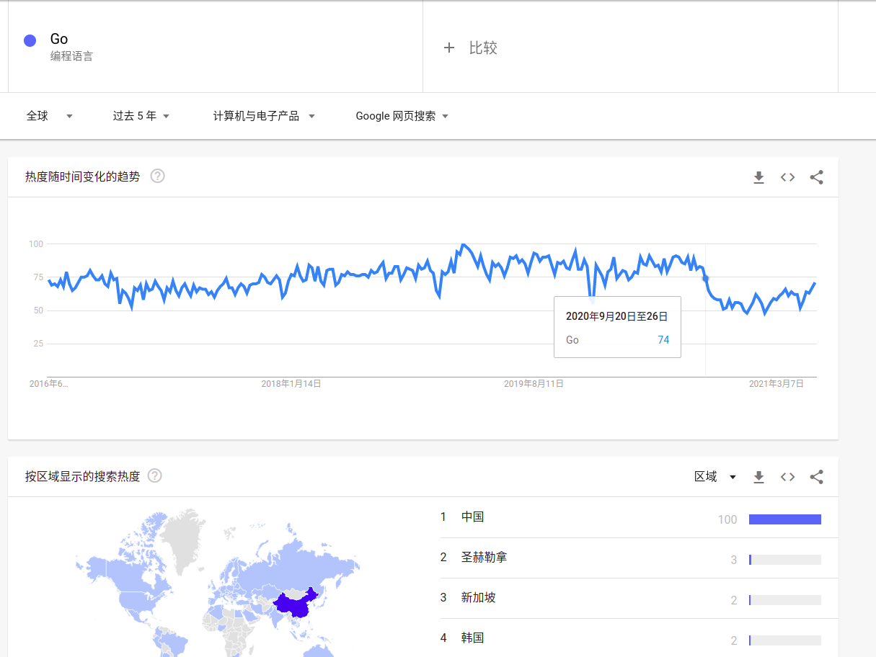Screen dimensions: 876x657
Task: Select 新加坡 in the region ranking list
Action: pos(639,598)
